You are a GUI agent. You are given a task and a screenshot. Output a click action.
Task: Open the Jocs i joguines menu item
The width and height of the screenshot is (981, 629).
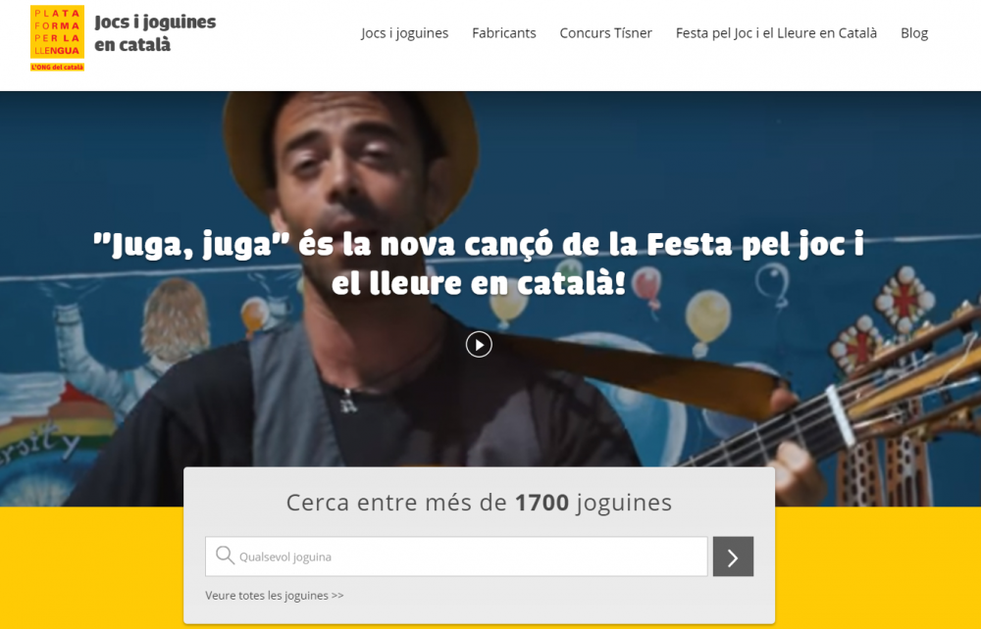(x=404, y=33)
